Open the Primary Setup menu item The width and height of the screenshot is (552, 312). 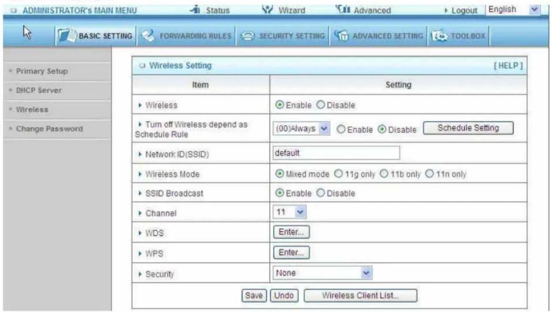click(x=42, y=72)
